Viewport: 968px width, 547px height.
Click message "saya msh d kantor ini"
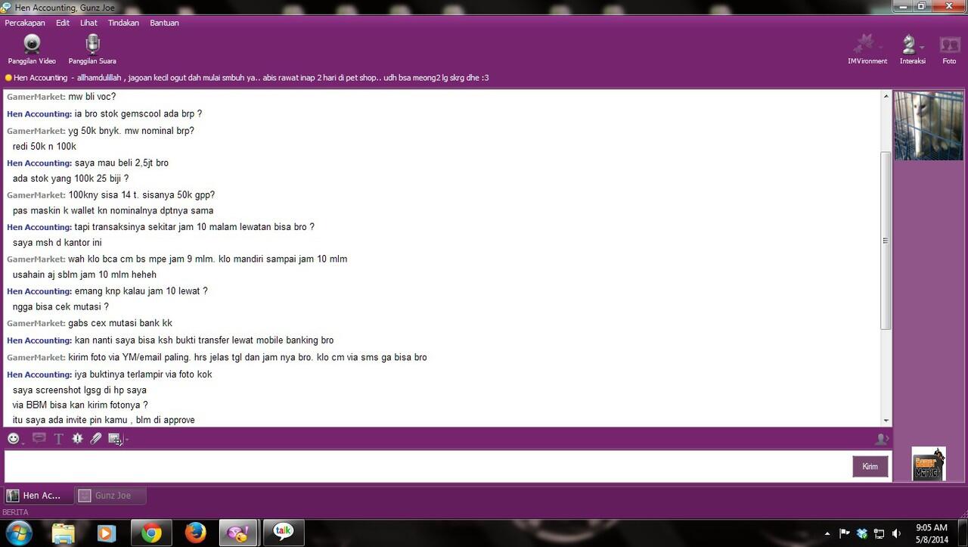tap(57, 243)
